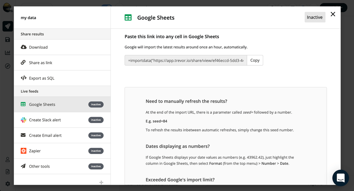Select the rocket share icon in left sidebar
This screenshot has width=354, height=191.
[7, 26]
